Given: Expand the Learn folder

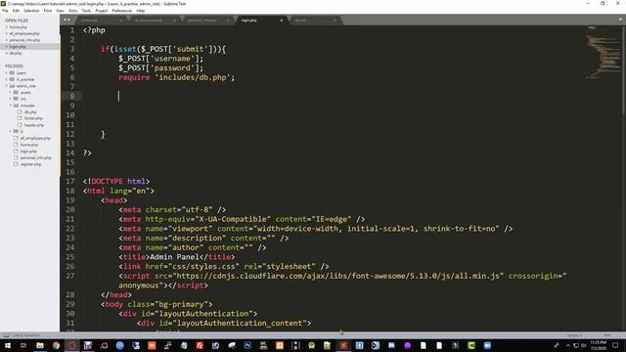Looking at the screenshot, I should (x=7, y=73).
